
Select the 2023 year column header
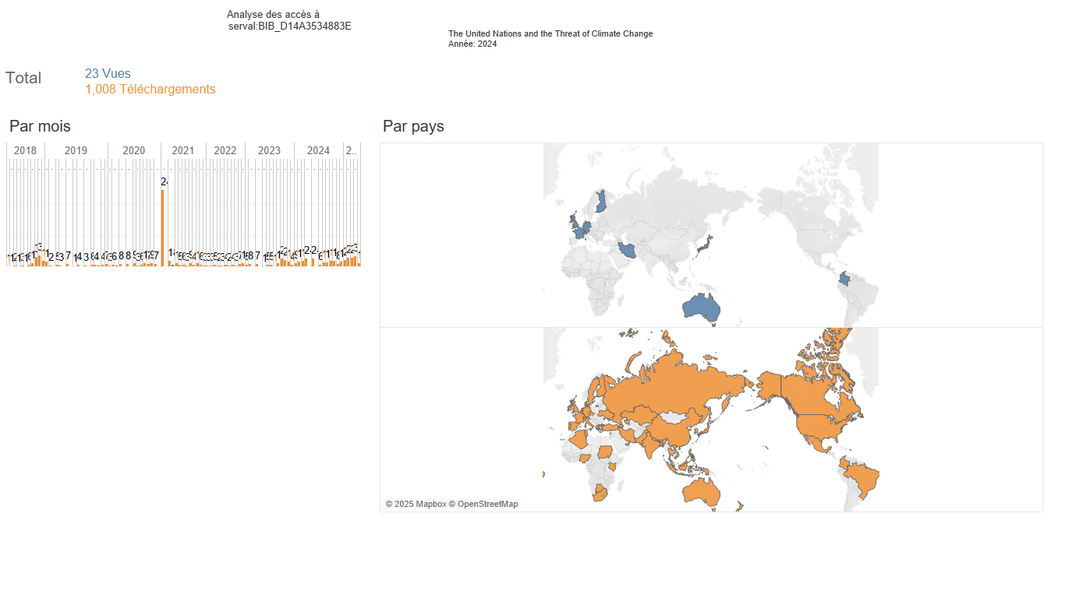[x=270, y=150]
